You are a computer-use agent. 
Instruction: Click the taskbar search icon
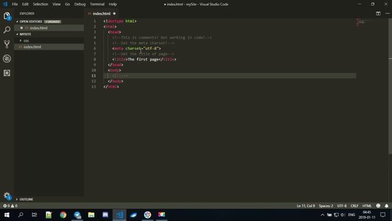[x=21, y=215]
